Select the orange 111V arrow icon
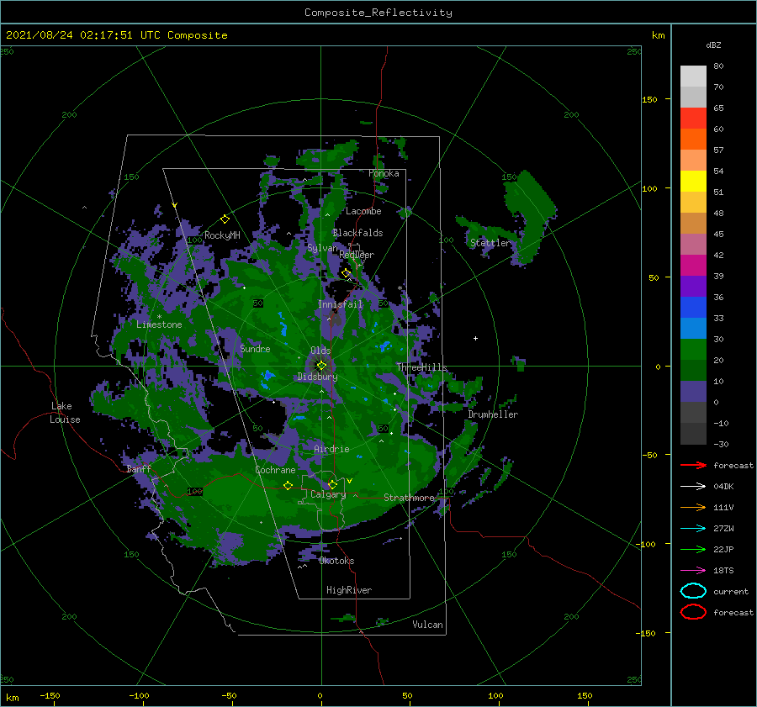 [693, 507]
